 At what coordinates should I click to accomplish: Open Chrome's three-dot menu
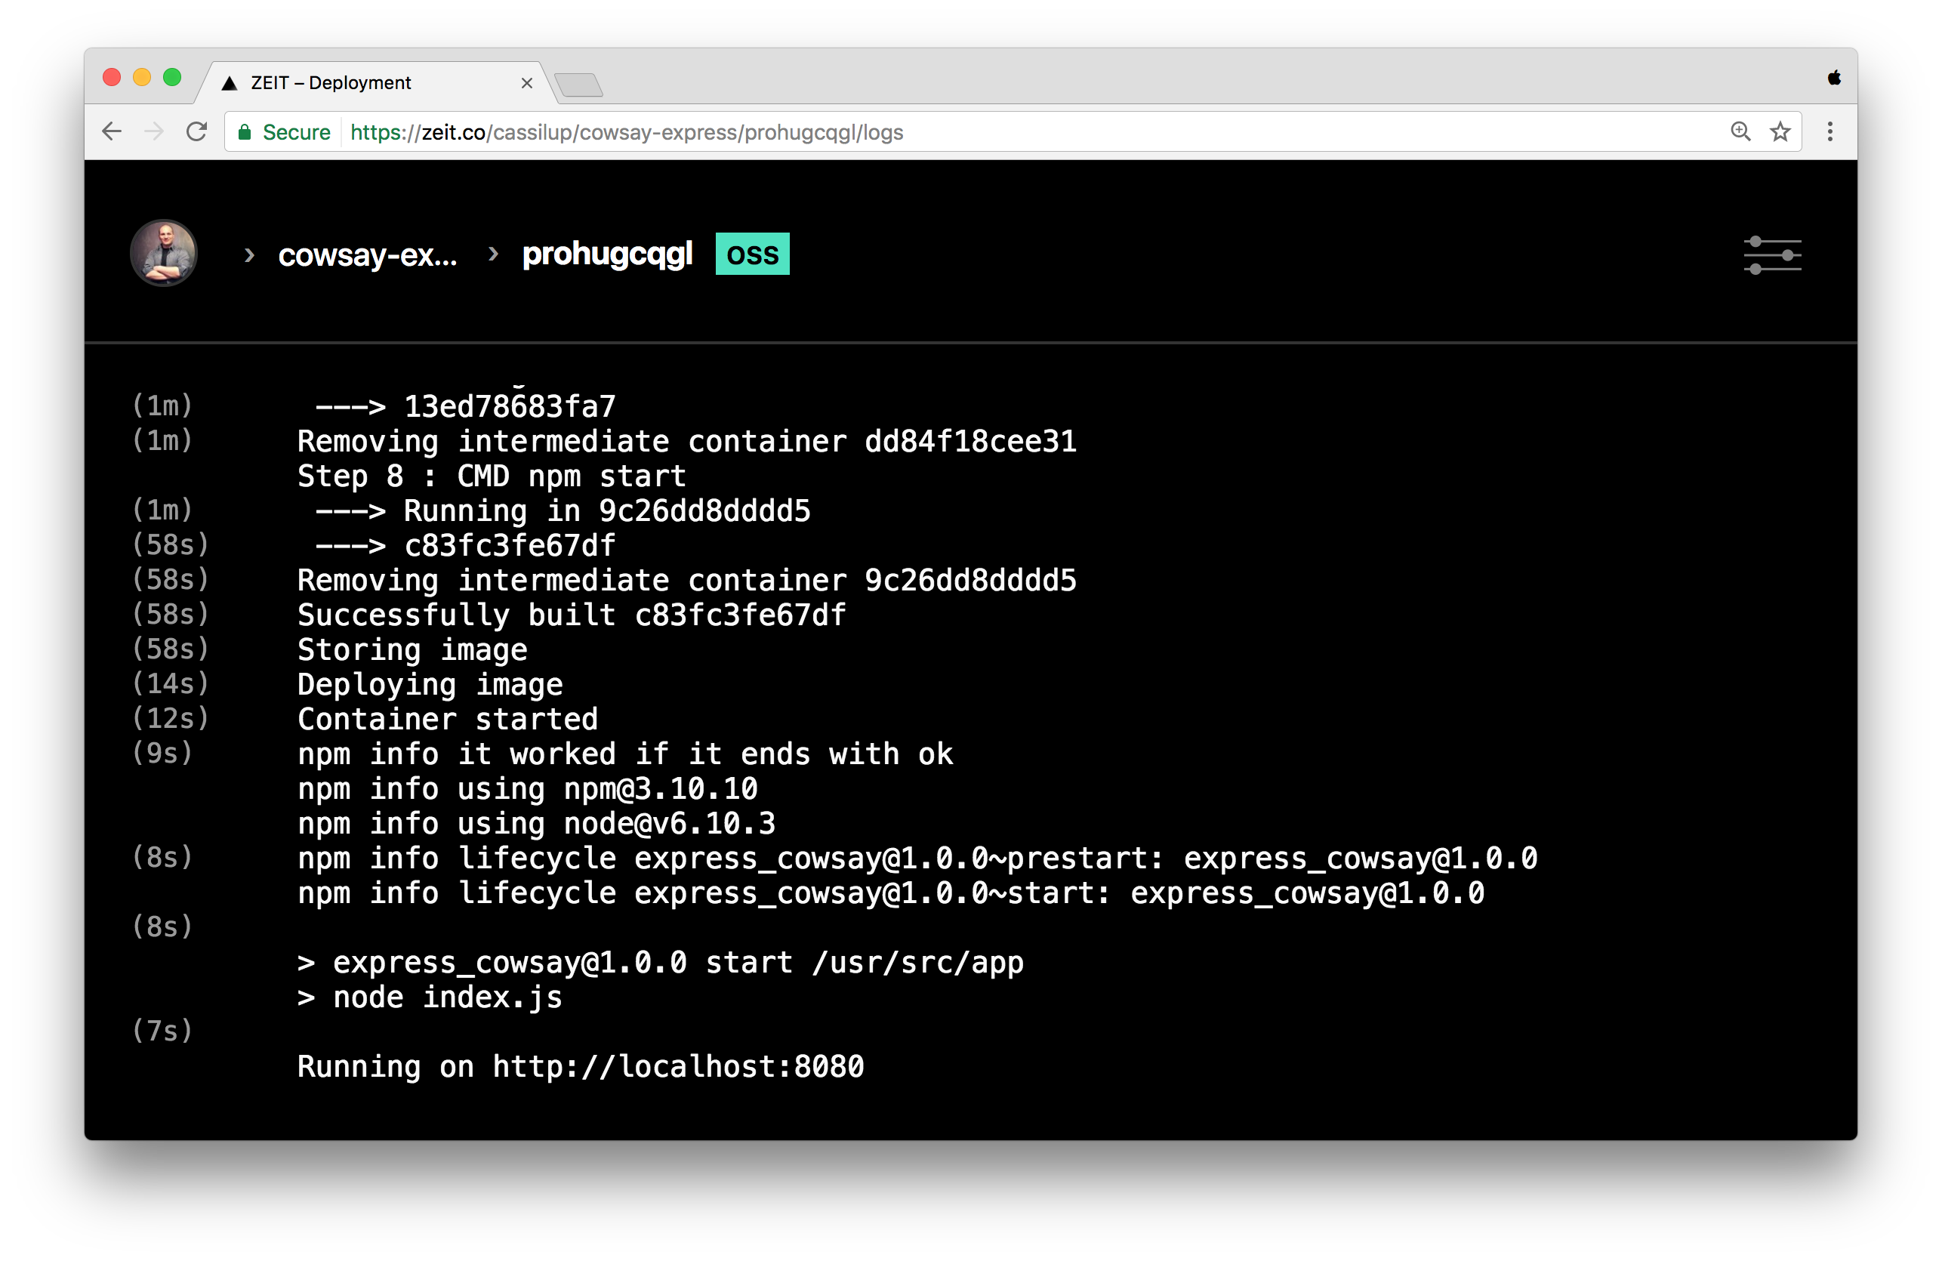click(x=1829, y=131)
